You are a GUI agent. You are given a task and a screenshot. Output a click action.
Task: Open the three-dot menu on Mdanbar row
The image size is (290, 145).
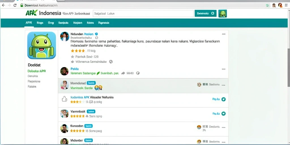coord(224,142)
